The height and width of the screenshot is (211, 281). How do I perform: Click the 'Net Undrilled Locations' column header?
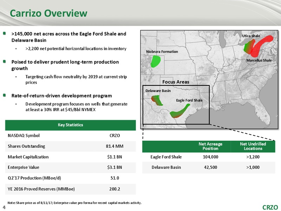coord(253,146)
